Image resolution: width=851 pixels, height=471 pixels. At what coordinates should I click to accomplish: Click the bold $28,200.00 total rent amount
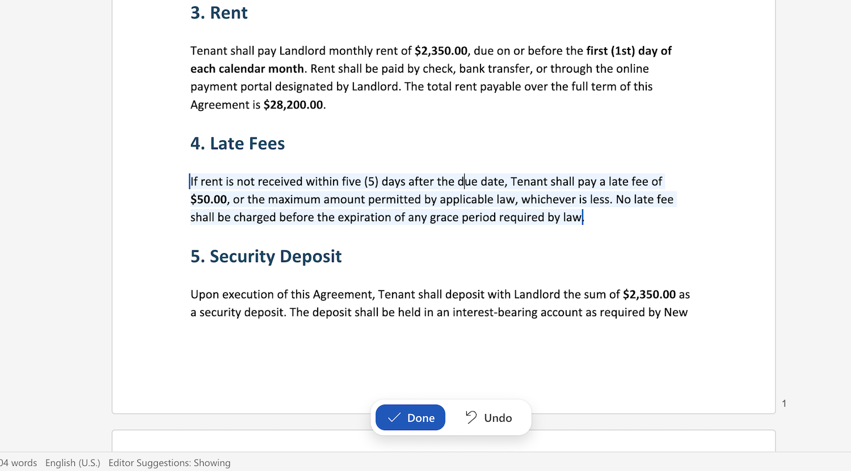(x=293, y=105)
